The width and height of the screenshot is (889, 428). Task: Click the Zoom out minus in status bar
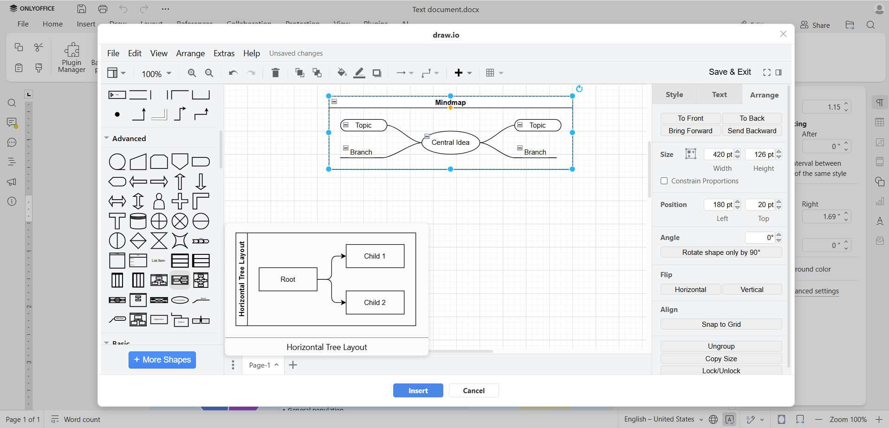click(818, 420)
